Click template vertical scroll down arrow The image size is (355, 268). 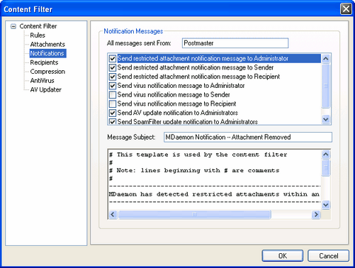(x=326, y=205)
